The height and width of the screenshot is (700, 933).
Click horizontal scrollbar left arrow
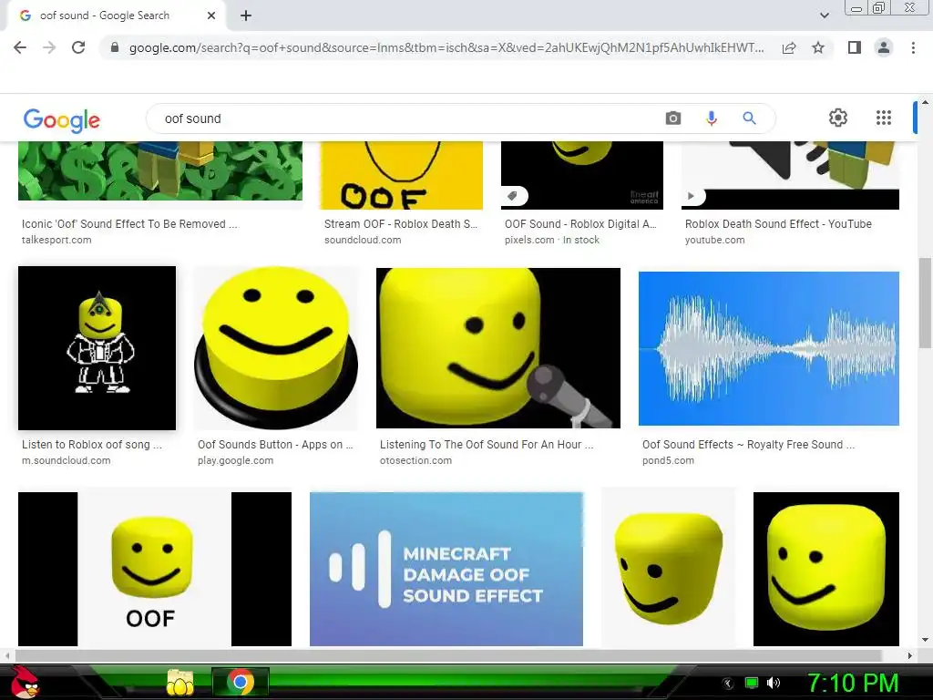coord(7,655)
